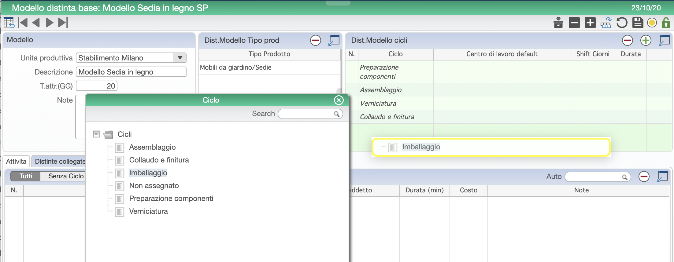Click the yellow status circle icon
This screenshot has height=262, width=674.
tap(652, 23)
